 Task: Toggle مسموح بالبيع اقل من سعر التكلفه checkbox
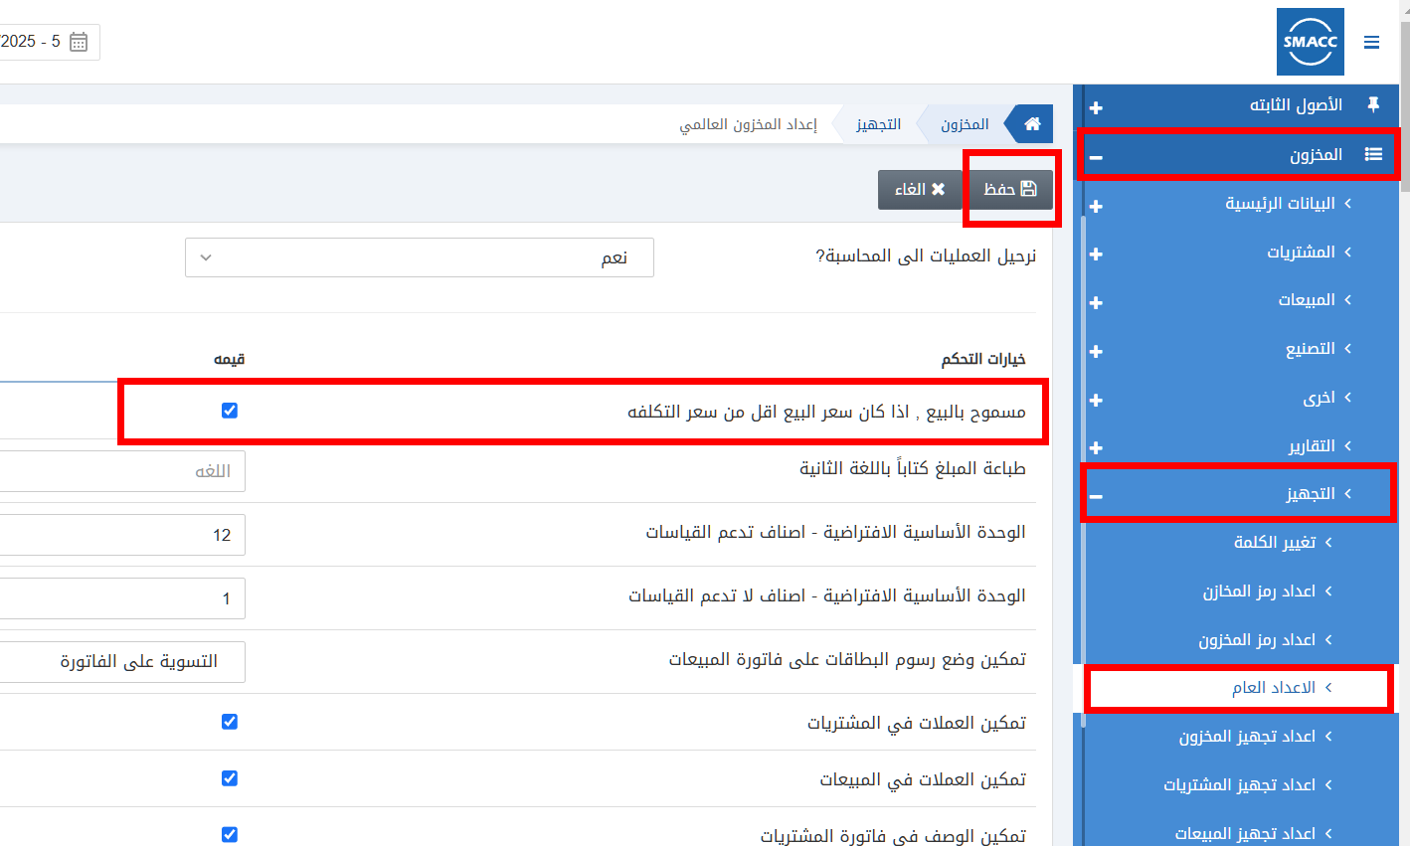230,411
